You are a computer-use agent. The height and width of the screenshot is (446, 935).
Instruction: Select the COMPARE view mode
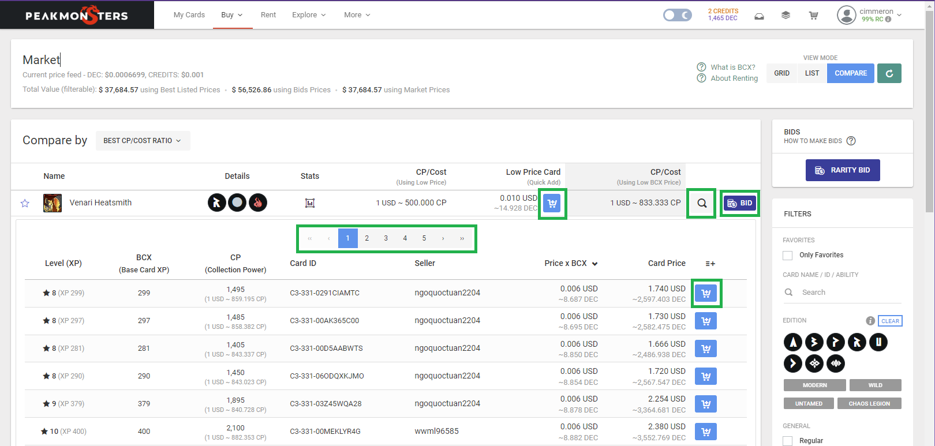click(851, 73)
